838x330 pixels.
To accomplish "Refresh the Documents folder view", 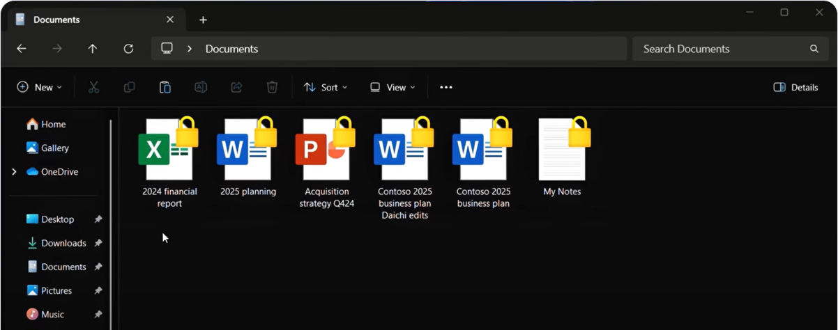I will pyautogui.click(x=128, y=49).
